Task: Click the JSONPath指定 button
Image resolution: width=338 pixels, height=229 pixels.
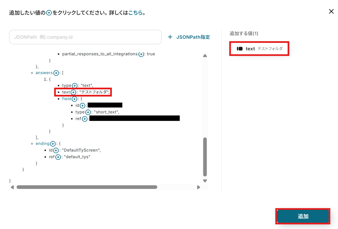Action: point(189,37)
